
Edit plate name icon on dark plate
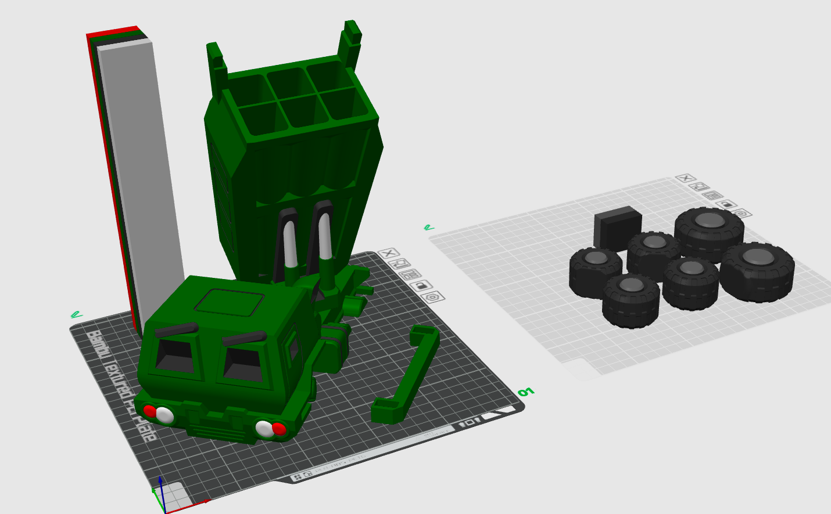point(76,315)
